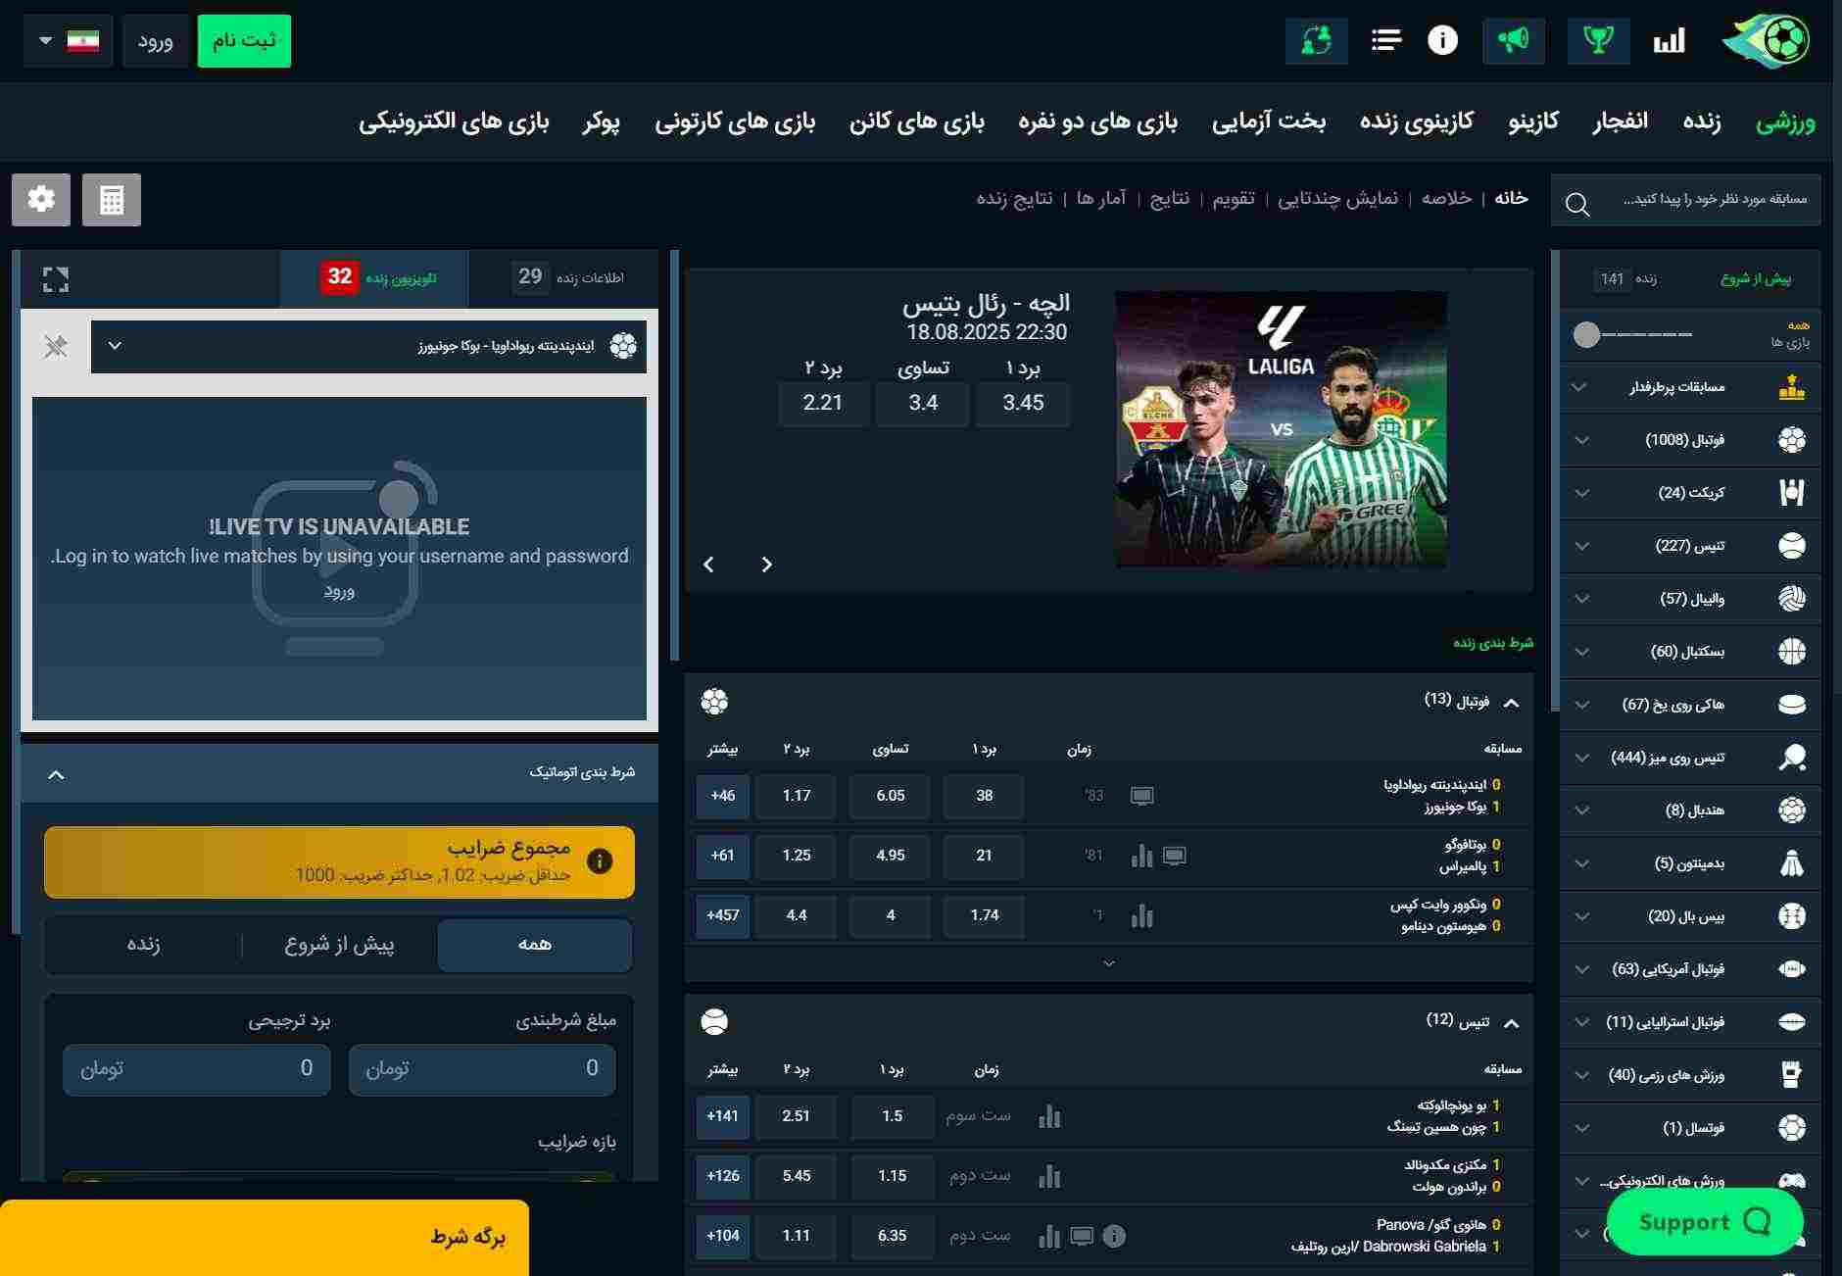Click the trophy icon in the header

tap(1598, 40)
